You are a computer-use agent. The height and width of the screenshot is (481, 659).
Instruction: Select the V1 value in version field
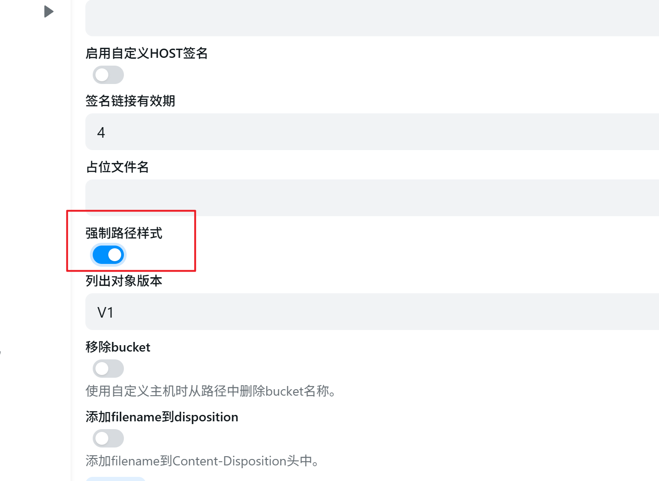click(106, 313)
